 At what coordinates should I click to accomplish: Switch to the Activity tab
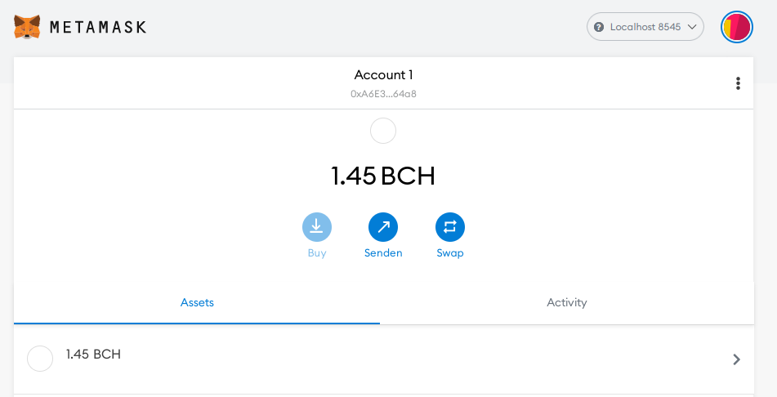pyautogui.click(x=567, y=302)
